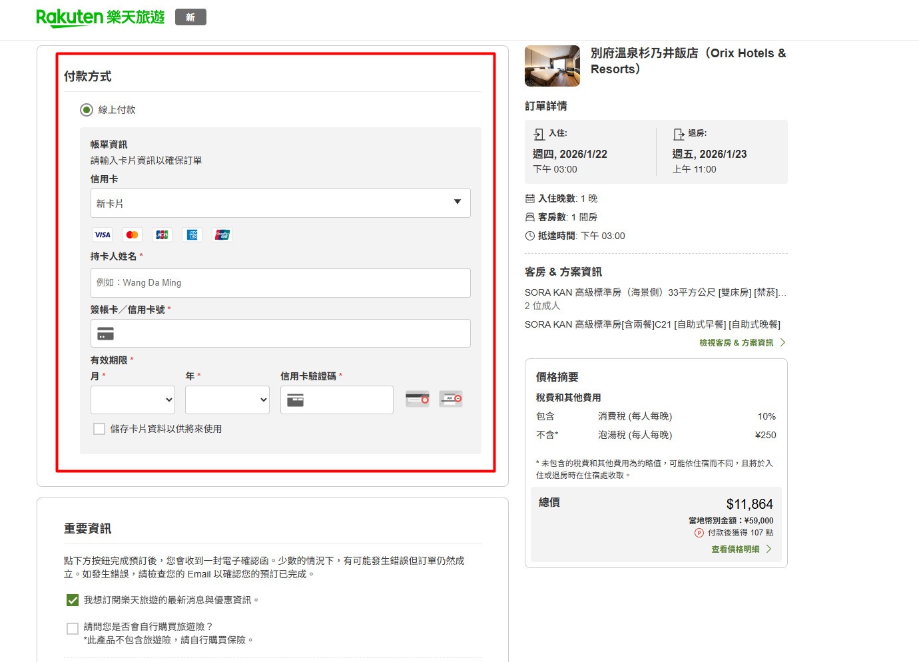Tick the travel insurance question checkbox

73,628
